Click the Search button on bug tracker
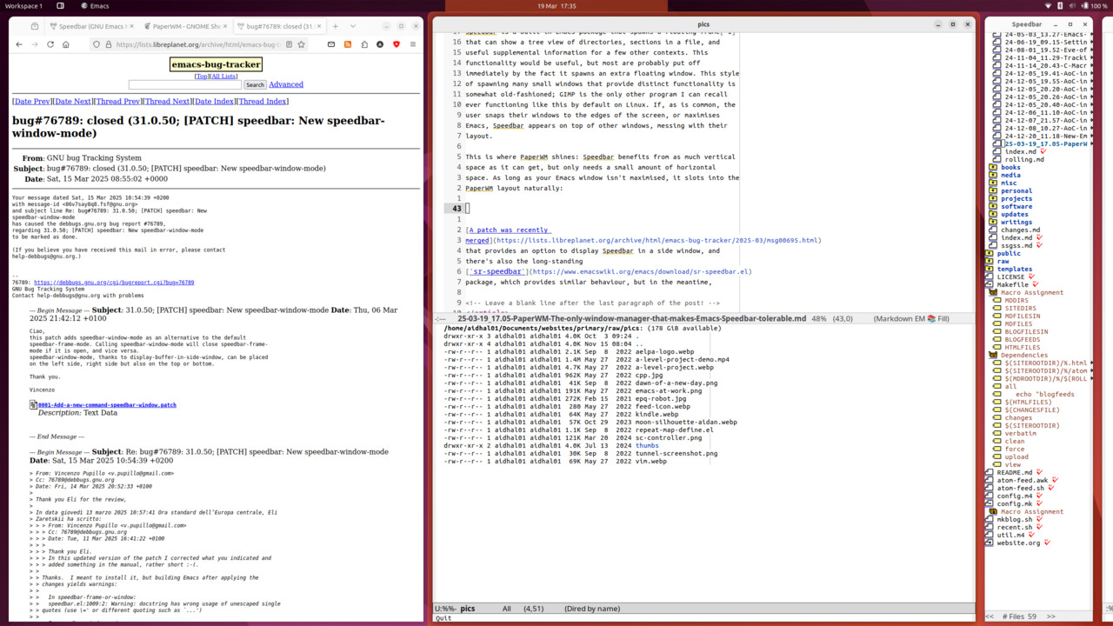 point(255,85)
